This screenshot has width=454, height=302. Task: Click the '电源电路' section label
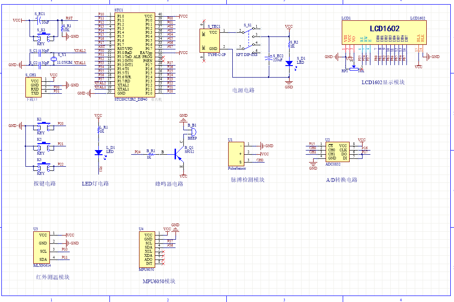click(243, 90)
